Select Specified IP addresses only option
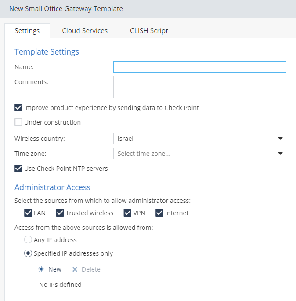Image resolution: width=296 pixels, height=301 pixels. coord(28,253)
